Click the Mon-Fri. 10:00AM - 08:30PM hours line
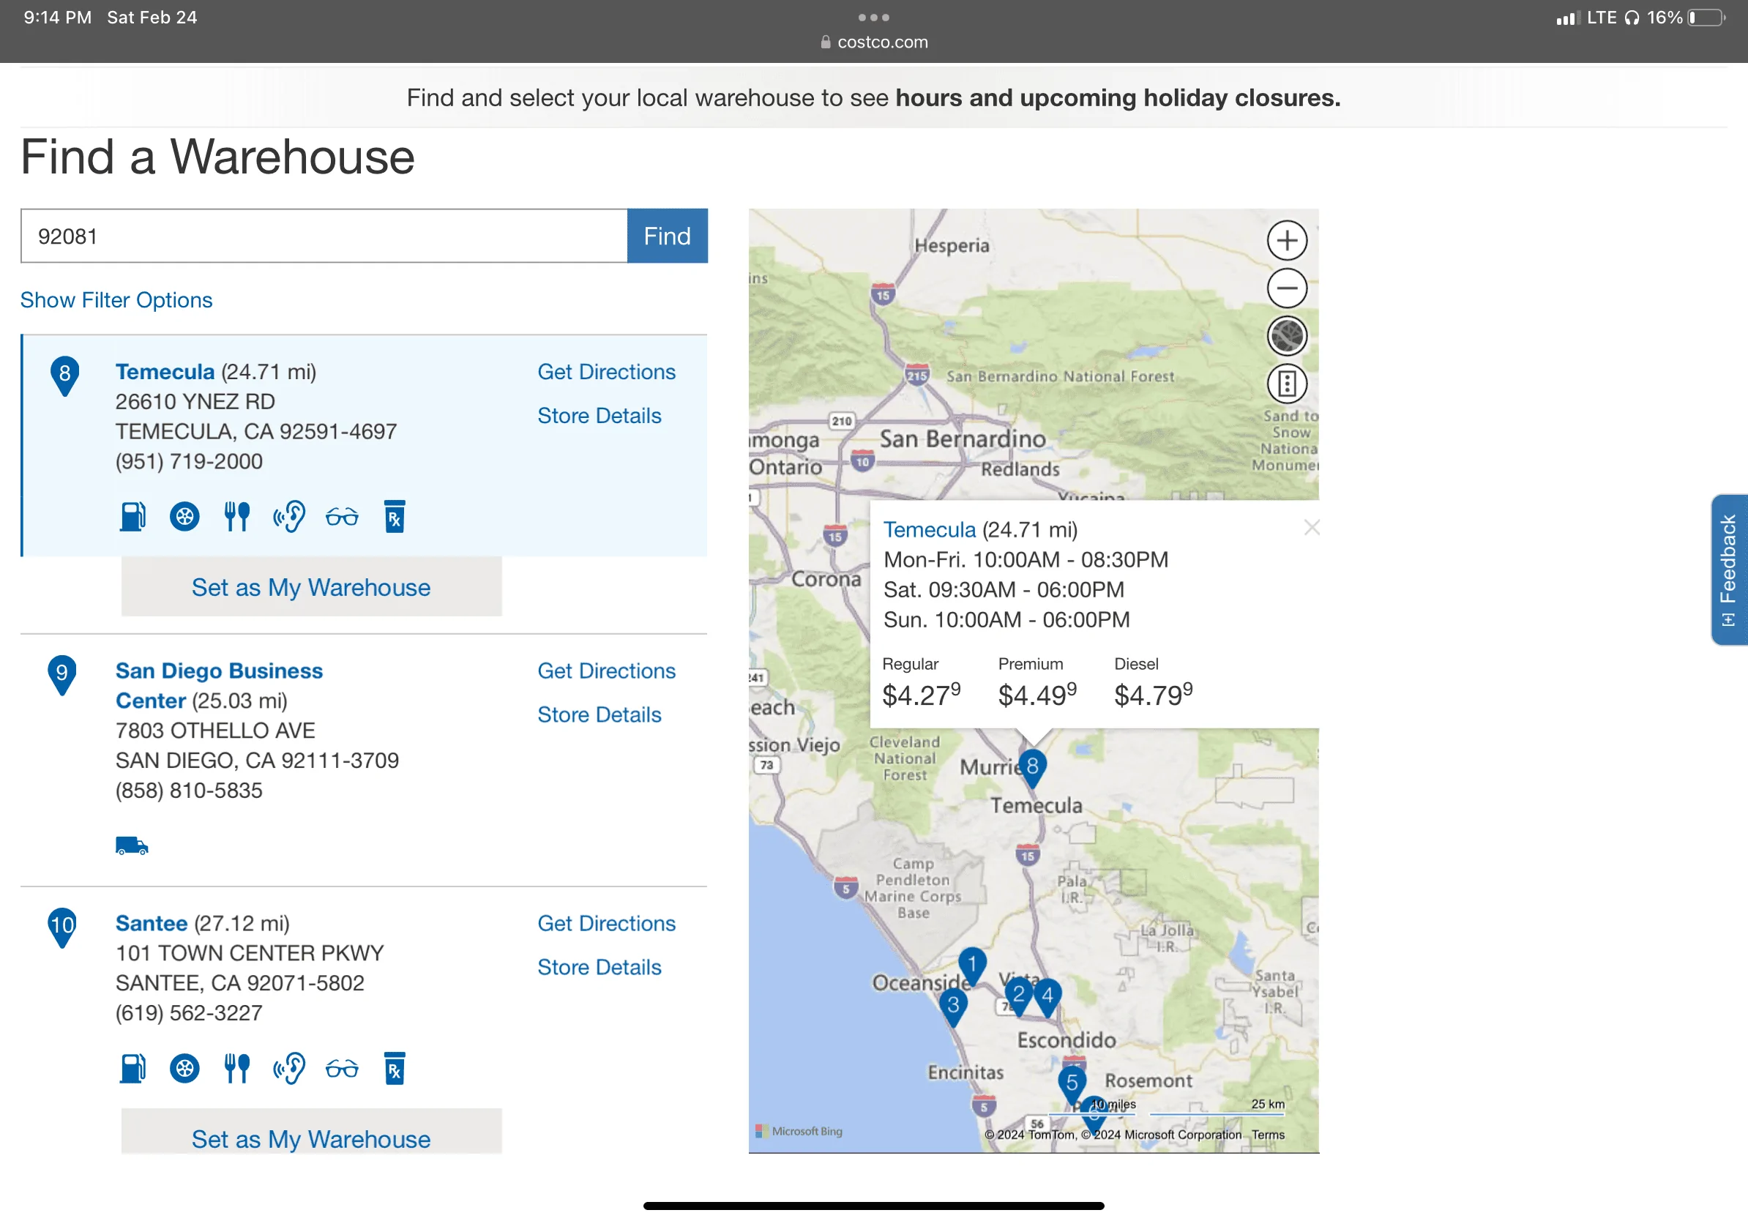The width and height of the screenshot is (1748, 1221). coord(1026,559)
